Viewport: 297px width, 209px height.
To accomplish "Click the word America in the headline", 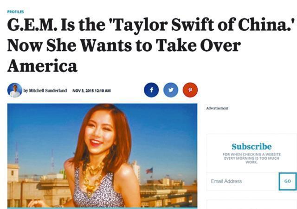I will (42, 66).
